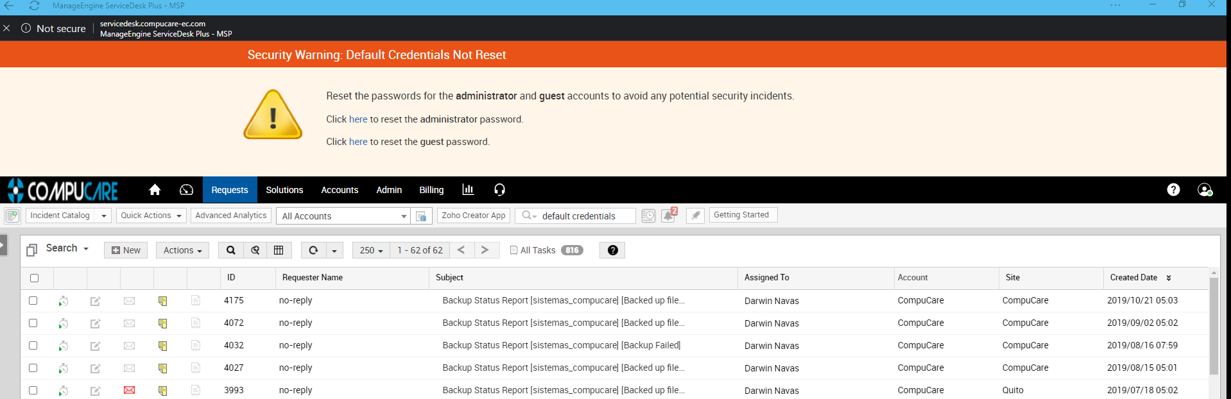Image resolution: width=1231 pixels, height=399 pixels.
Task: Go to the Home icon in the navbar
Action: click(155, 190)
